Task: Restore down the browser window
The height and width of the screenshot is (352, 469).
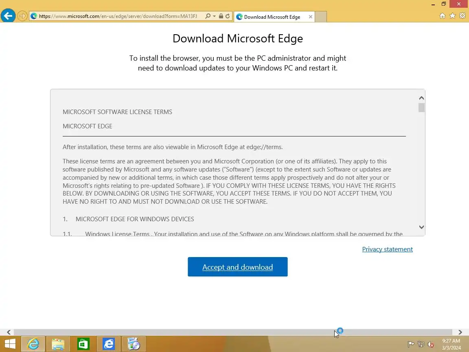Action: (444, 4)
